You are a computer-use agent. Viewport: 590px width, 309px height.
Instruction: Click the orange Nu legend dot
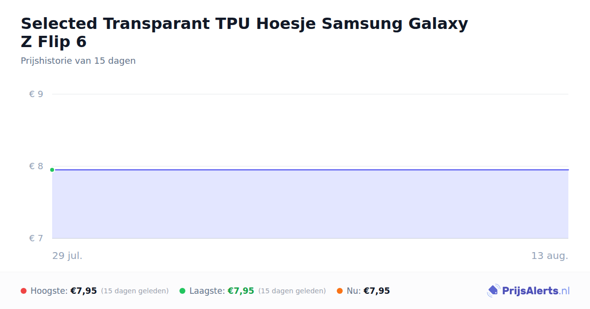[340, 291]
